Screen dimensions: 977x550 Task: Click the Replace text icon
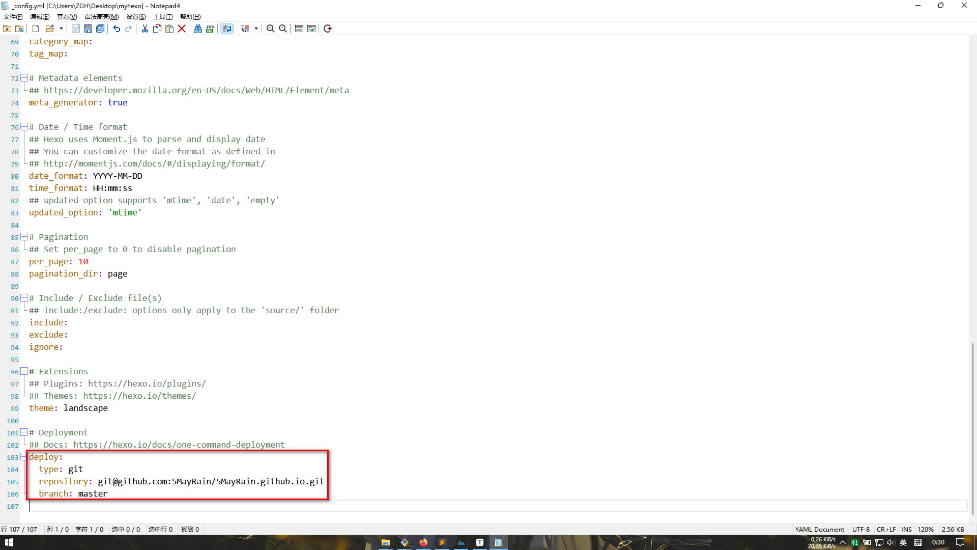(210, 29)
